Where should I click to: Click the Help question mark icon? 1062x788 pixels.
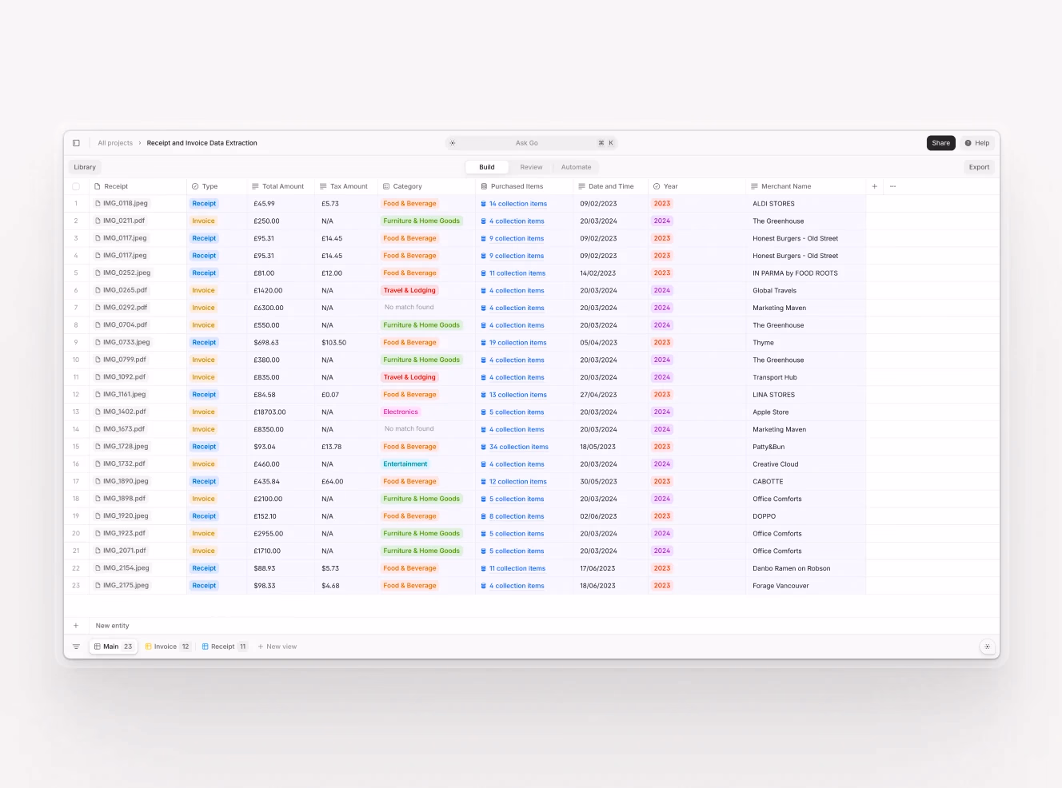coord(968,143)
